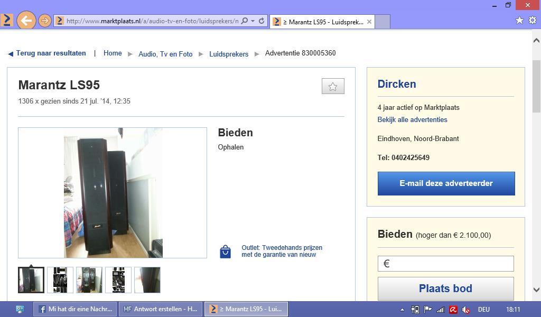Save ad with the favorite star button

(x=333, y=86)
